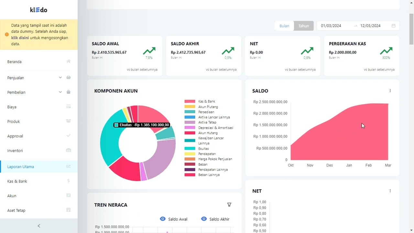The width and height of the screenshot is (414, 233).
Task: Click the Saldo Akhir trend arrow icon
Action: click(x=228, y=51)
